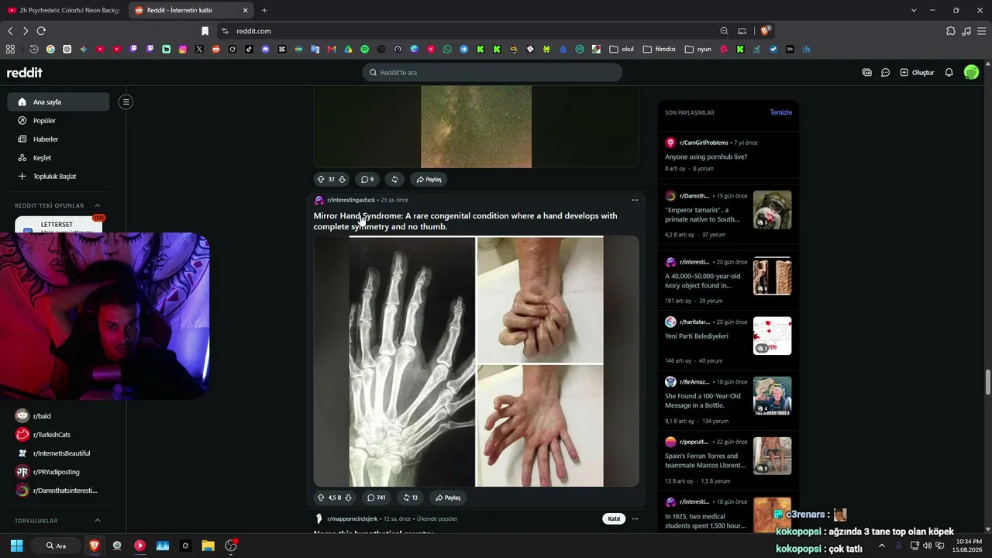Upvote the Mirror Hand Syndrome post
Screen dimensions: 992x558
point(321,498)
